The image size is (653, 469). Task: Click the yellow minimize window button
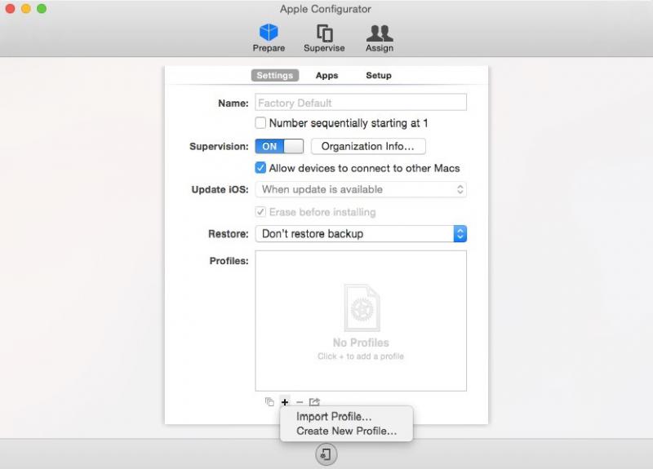point(26,9)
